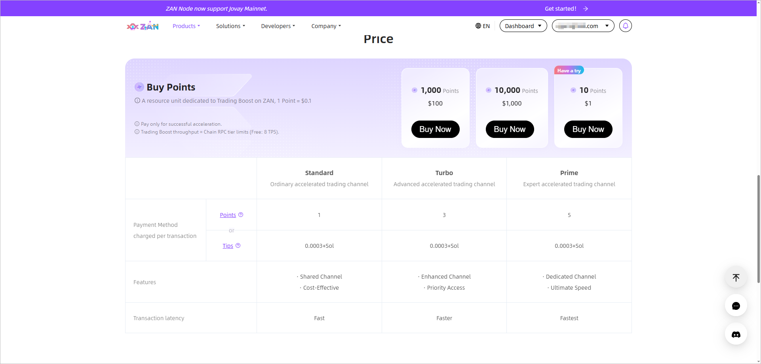This screenshot has height=364, width=761.
Task: Open the Dashboard dropdown
Action: [x=523, y=26]
